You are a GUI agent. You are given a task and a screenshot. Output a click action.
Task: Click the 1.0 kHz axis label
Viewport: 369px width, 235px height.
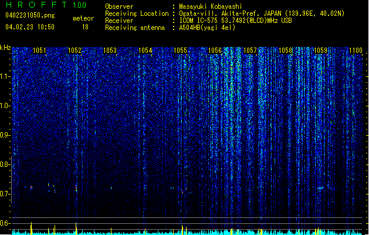tap(5, 106)
